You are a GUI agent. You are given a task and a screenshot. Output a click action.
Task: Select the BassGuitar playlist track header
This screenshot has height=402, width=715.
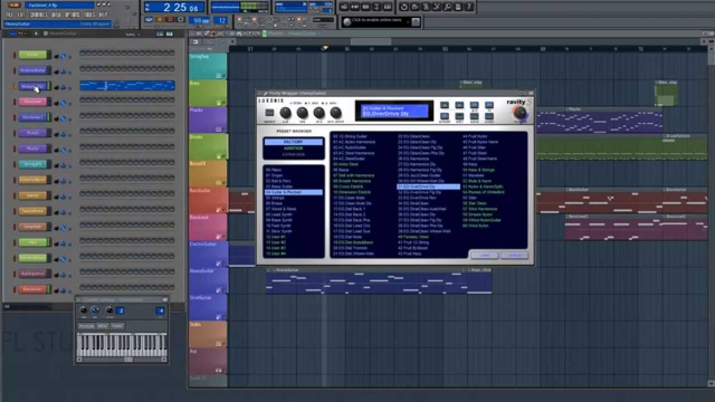[208, 200]
